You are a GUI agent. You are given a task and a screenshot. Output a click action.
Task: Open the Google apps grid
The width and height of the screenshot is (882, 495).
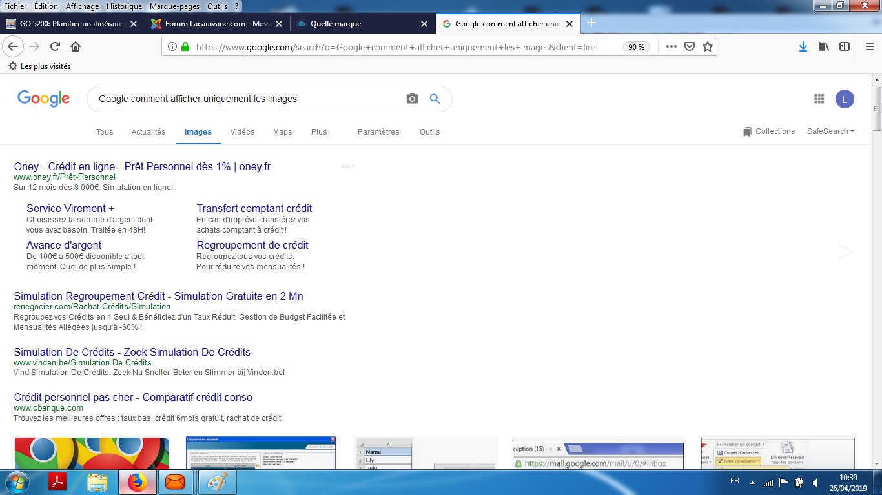click(819, 99)
